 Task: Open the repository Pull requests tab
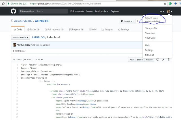[54, 30]
